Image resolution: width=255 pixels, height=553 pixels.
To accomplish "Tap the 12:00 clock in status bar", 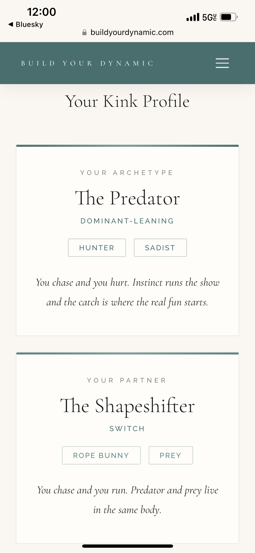I will point(41,12).
